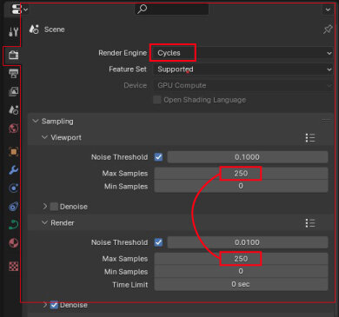Open the Tool properties tab
Screen dimensions: 339x317
coord(13,31)
